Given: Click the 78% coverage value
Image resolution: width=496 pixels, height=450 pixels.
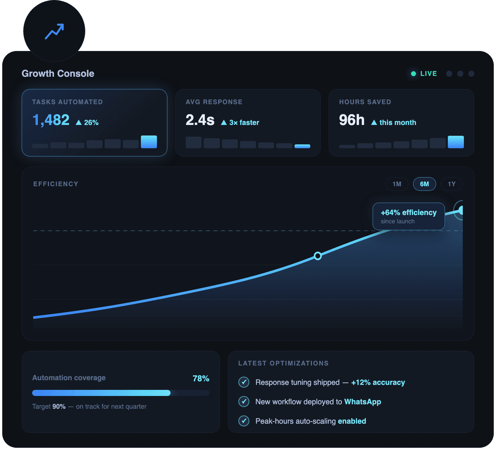Looking at the screenshot, I should 201,379.
